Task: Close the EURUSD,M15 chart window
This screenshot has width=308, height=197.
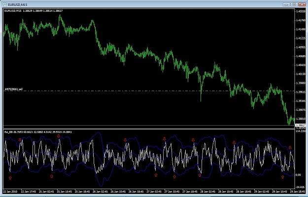Action: [302, 4]
